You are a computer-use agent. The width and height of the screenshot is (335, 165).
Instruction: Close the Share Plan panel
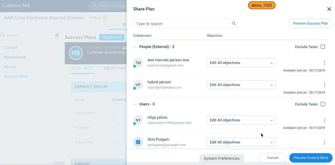[x=329, y=9]
